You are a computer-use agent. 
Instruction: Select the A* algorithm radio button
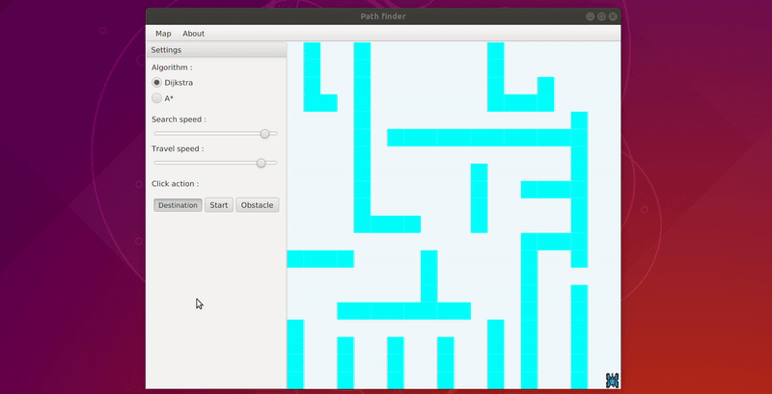(157, 98)
